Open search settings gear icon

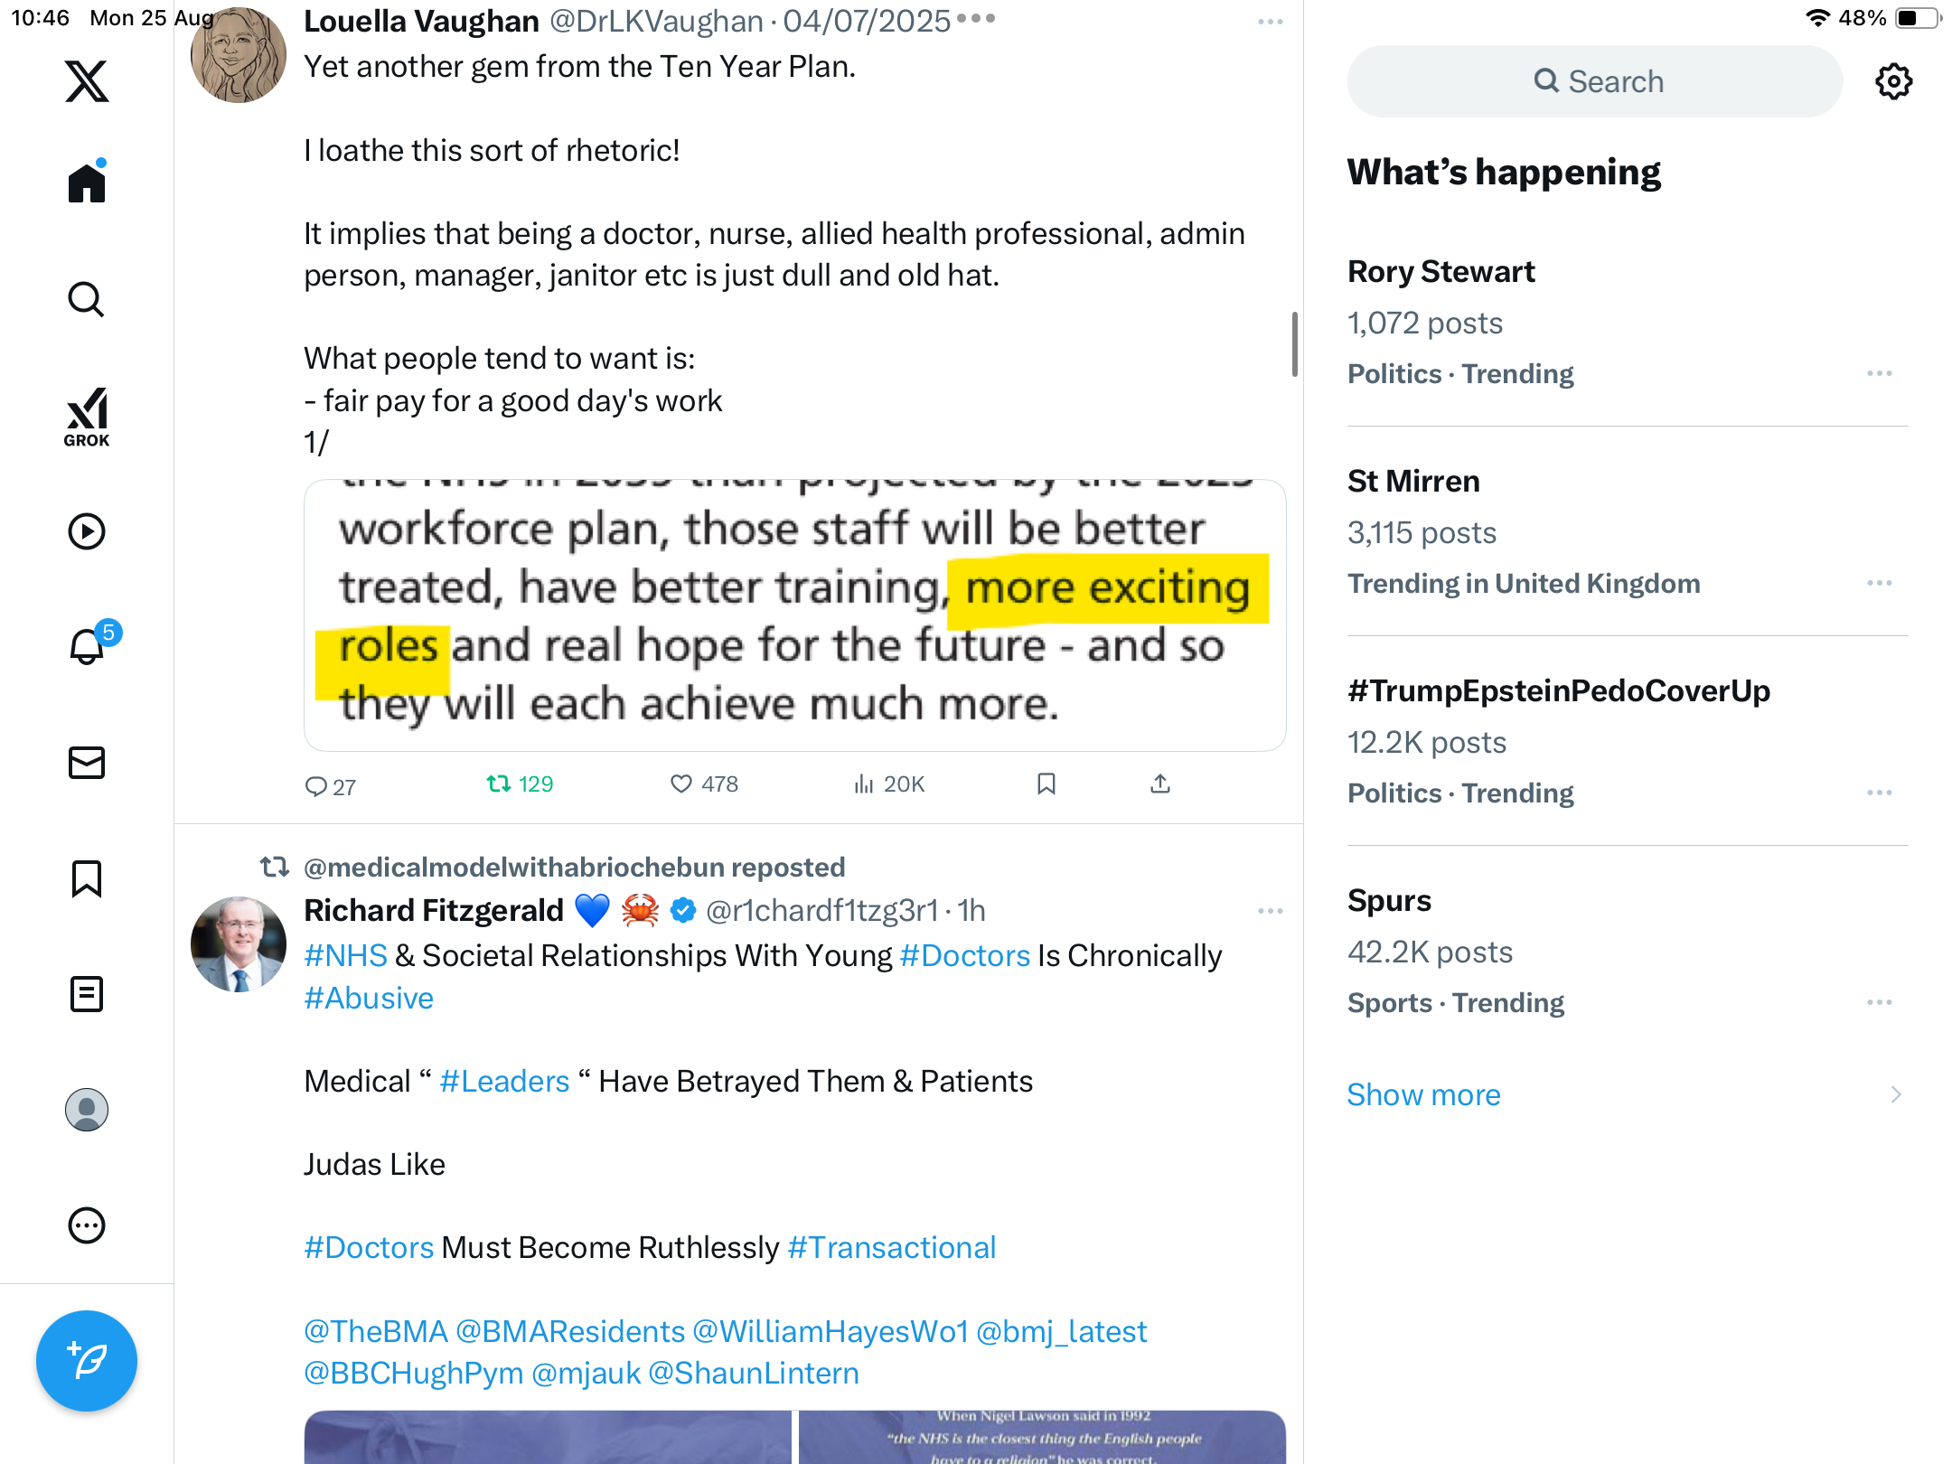click(x=1893, y=81)
